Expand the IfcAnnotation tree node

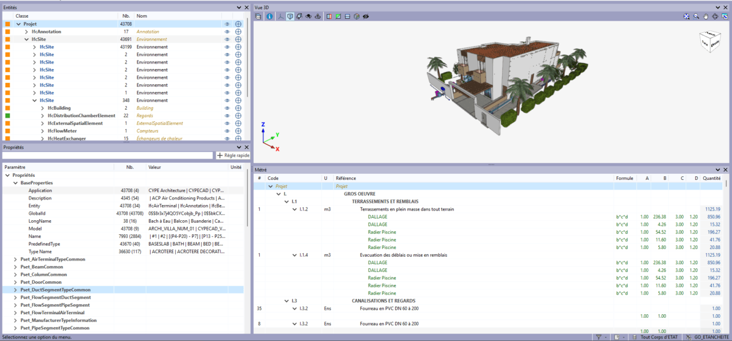[26, 32]
